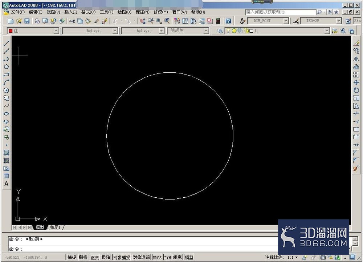
Task: Click the layer L1 white color swatch
Action: (252, 31)
